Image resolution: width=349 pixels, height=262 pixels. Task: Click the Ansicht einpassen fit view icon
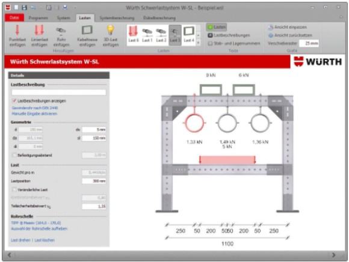(x=270, y=27)
